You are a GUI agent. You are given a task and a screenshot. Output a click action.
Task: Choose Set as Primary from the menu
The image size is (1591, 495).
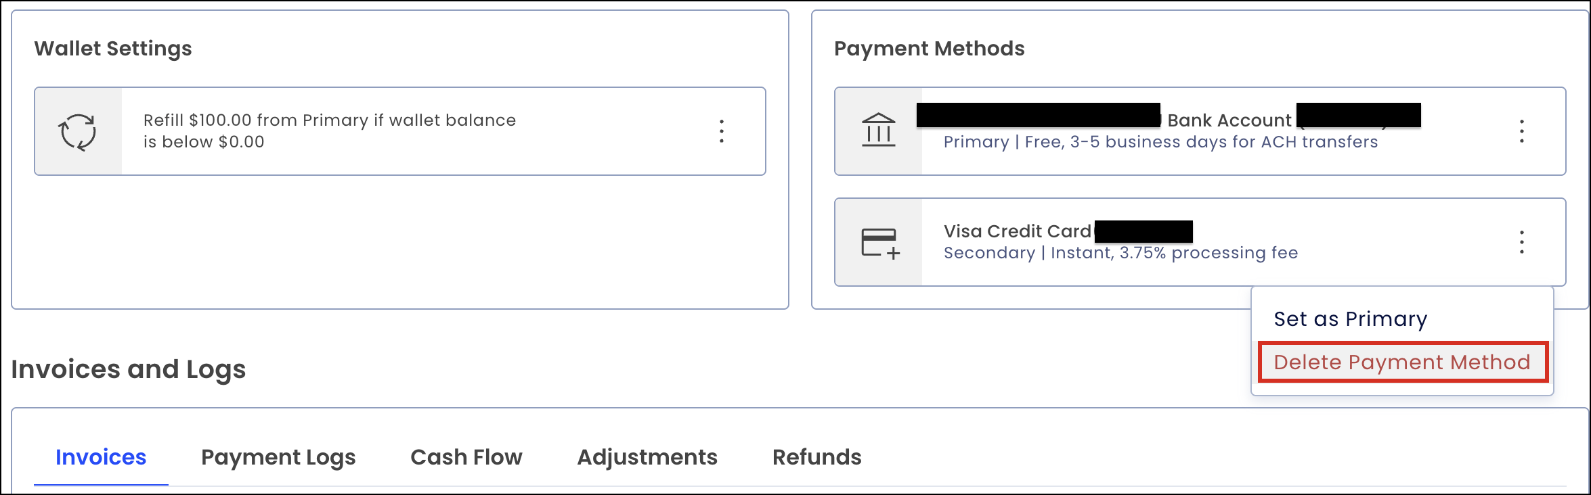(1350, 319)
